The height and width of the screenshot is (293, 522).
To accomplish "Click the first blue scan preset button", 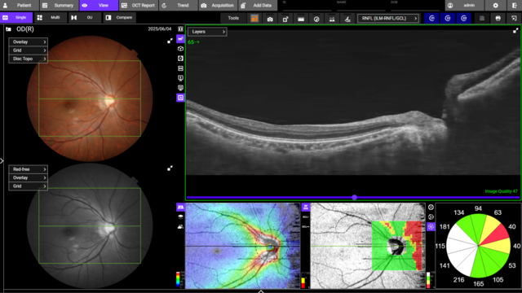I will [431, 18].
